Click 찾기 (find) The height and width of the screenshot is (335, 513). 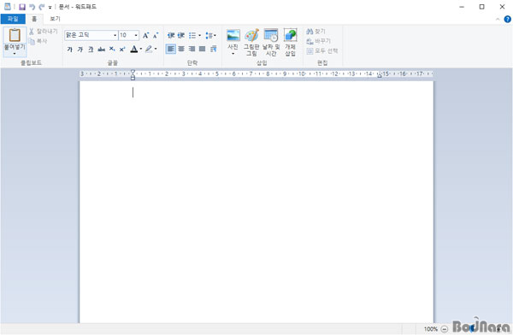(x=316, y=32)
